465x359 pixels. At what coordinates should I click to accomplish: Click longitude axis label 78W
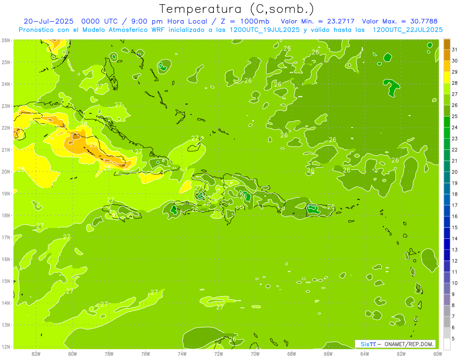[109, 354]
